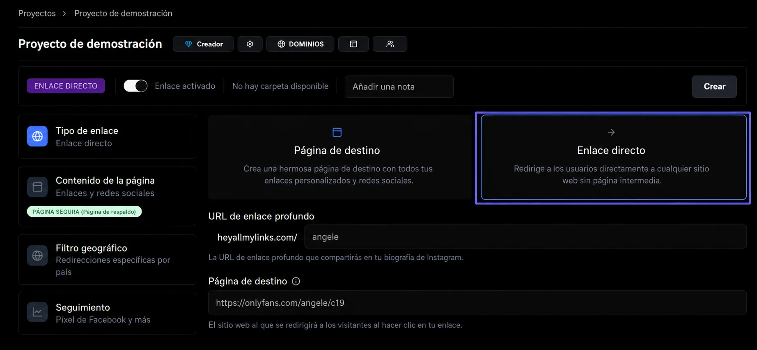Click the arrow icon in Enlace directo card
The image size is (757, 350).
point(611,132)
